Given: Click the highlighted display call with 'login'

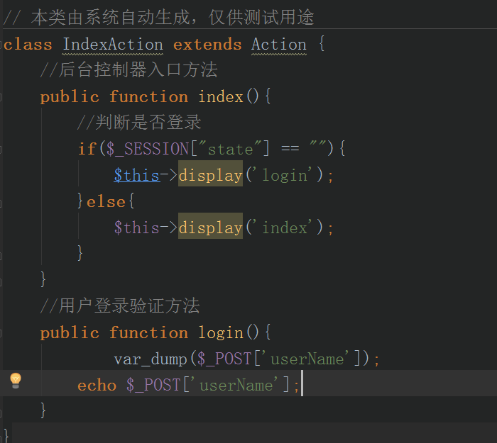Looking at the screenshot, I should tap(210, 175).
